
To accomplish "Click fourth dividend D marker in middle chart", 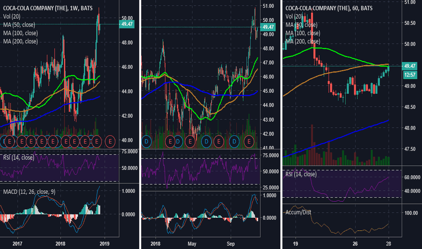I will [x=234, y=141].
